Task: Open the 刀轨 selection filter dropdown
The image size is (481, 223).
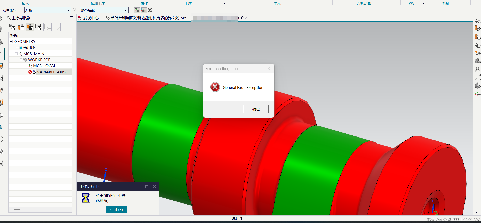Action: (68, 10)
